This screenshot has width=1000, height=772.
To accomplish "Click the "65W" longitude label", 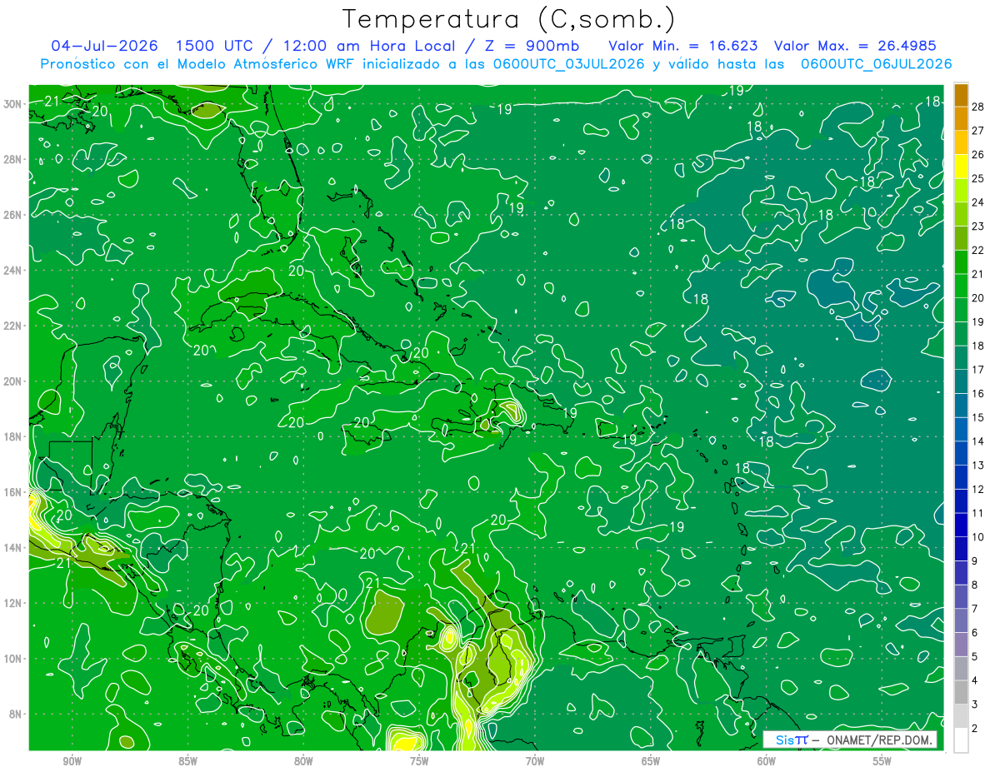I will click(x=651, y=761).
